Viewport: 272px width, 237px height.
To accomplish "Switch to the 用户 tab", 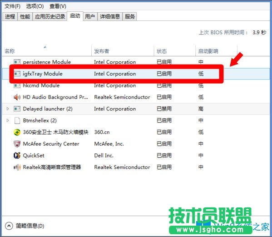I will click(x=90, y=16).
